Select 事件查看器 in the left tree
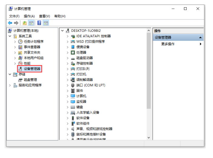Screen dimensions: 213x158 coord(32,47)
